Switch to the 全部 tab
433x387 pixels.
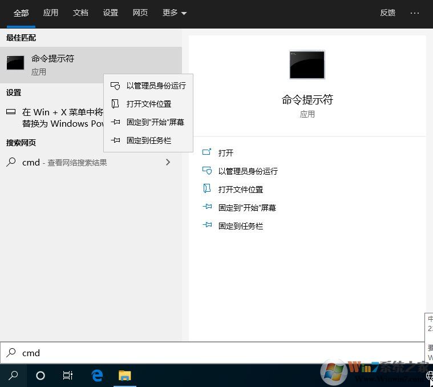click(21, 13)
